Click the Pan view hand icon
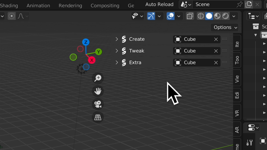 (x=98, y=91)
